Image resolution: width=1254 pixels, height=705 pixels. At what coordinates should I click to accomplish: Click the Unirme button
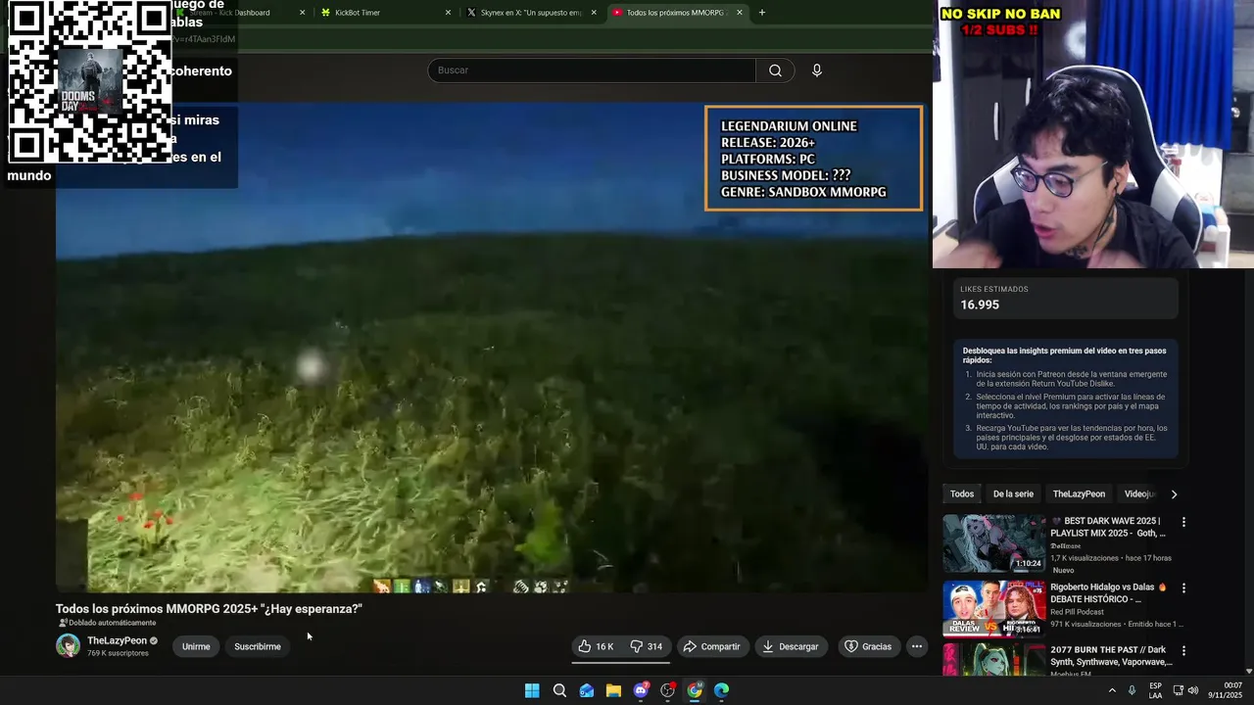[x=196, y=646]
